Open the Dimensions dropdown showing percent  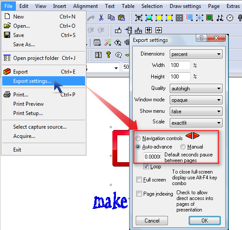pyautogui.click(x=196, y=54)
